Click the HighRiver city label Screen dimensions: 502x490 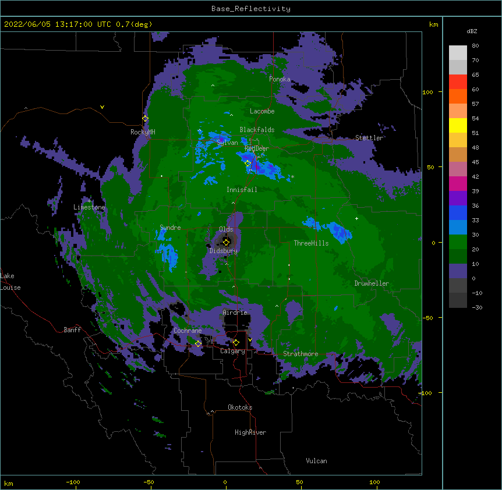pyautogui.click(x=250, y=432)
